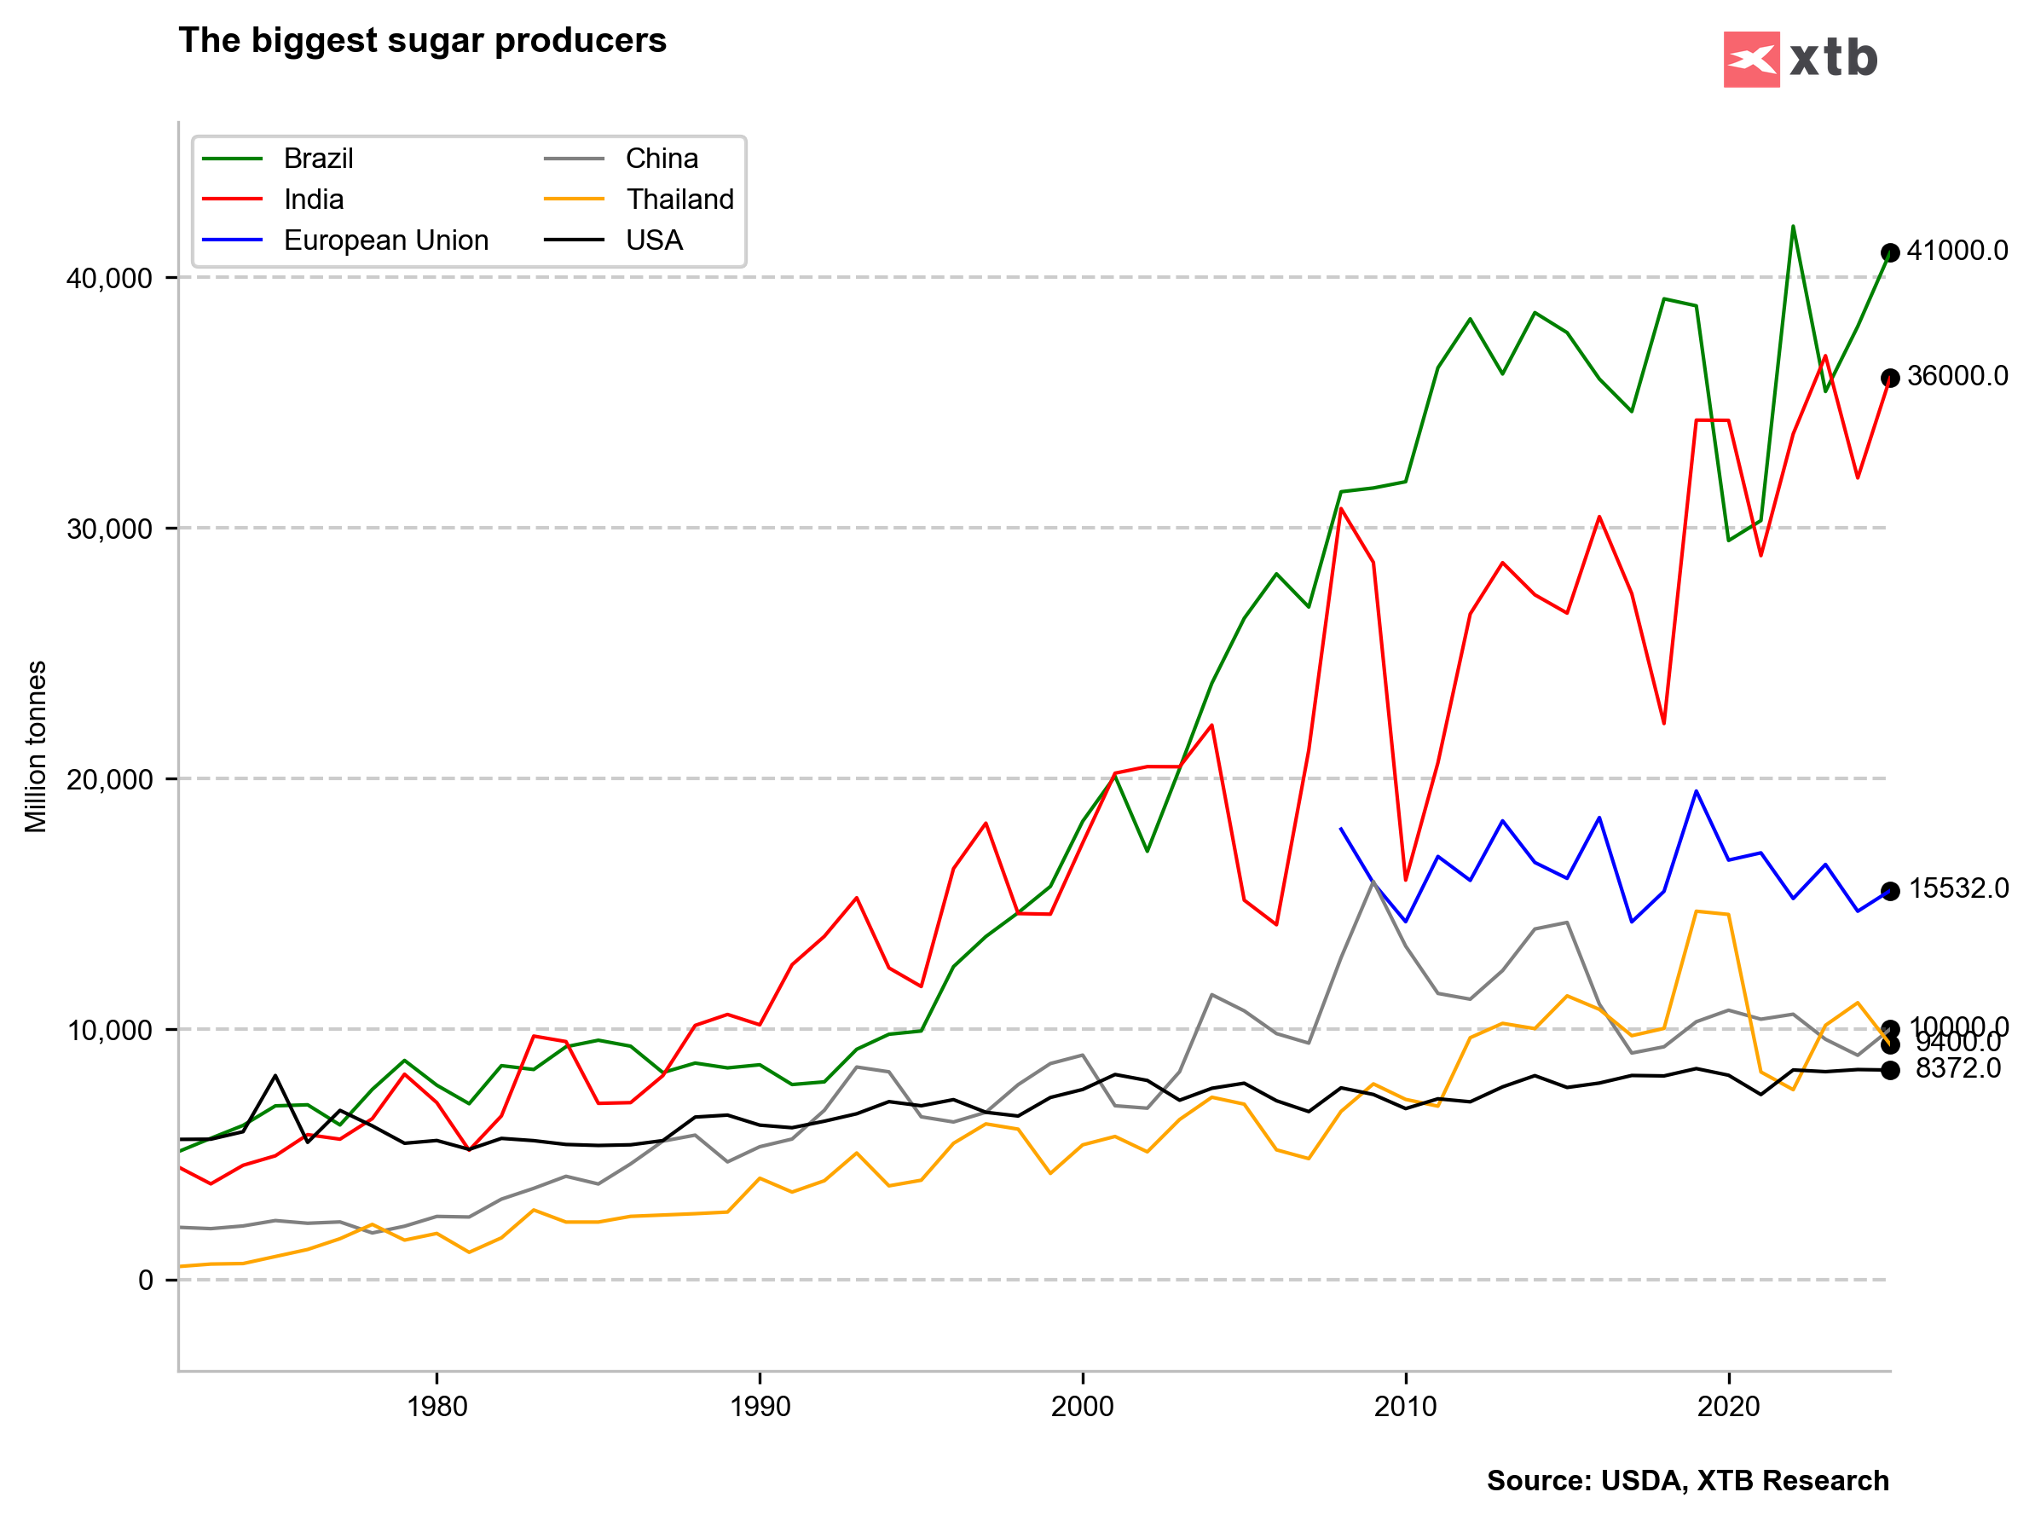2035x1521 pixels.
Task: Click the China gray legend line
Action: [574, 159]
